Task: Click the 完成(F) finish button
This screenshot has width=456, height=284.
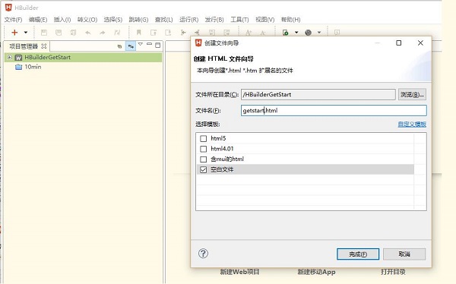Action: click(358, 254)
